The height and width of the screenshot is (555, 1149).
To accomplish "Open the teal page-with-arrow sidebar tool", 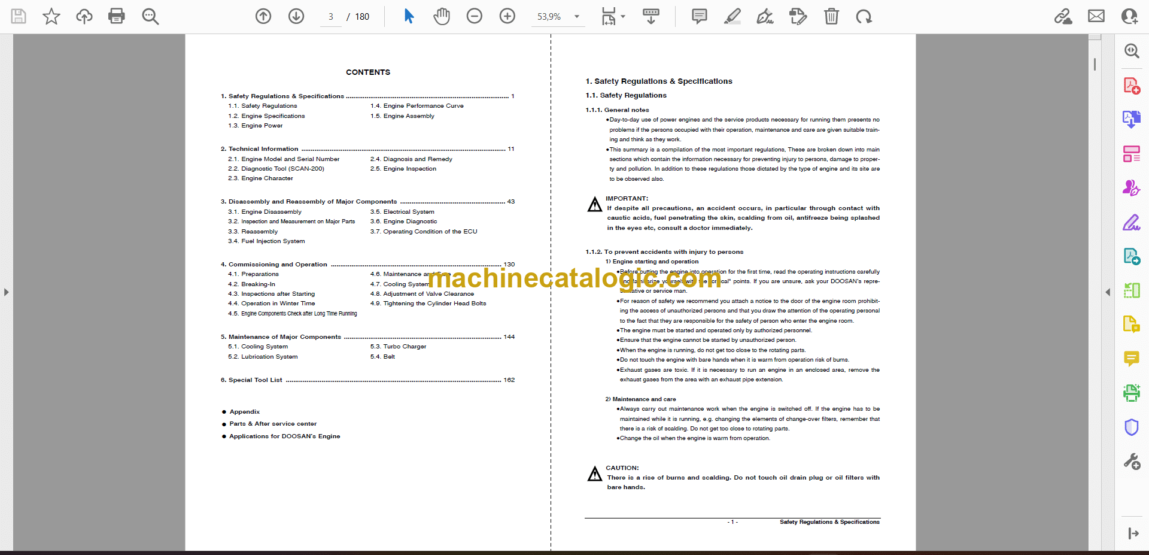I will click(1132, 256).
